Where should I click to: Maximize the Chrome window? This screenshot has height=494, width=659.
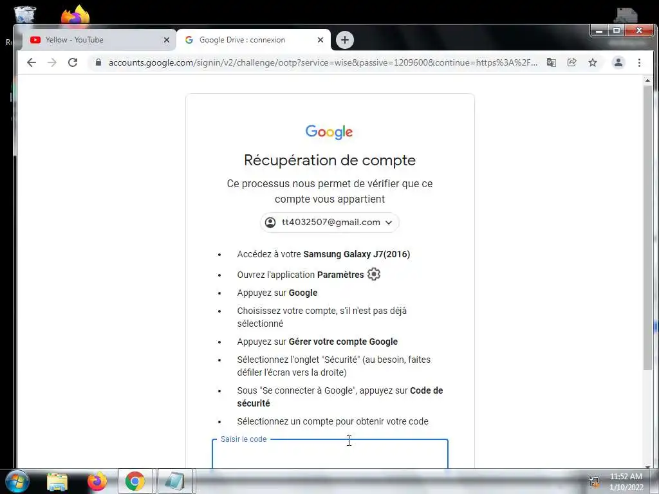coord(616,31)
